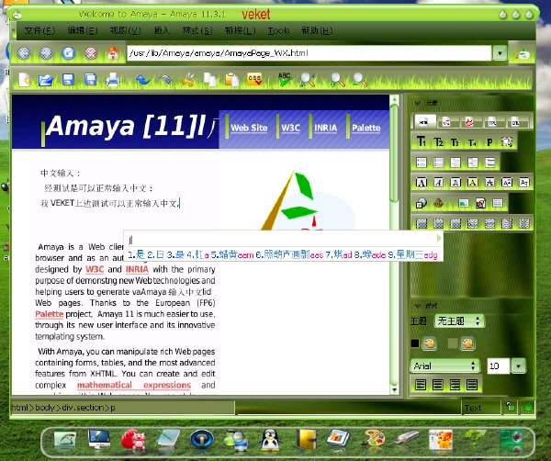Open the mathematical expressions link
This screenshot has height=461, width=551.
[x=134, y=385]
